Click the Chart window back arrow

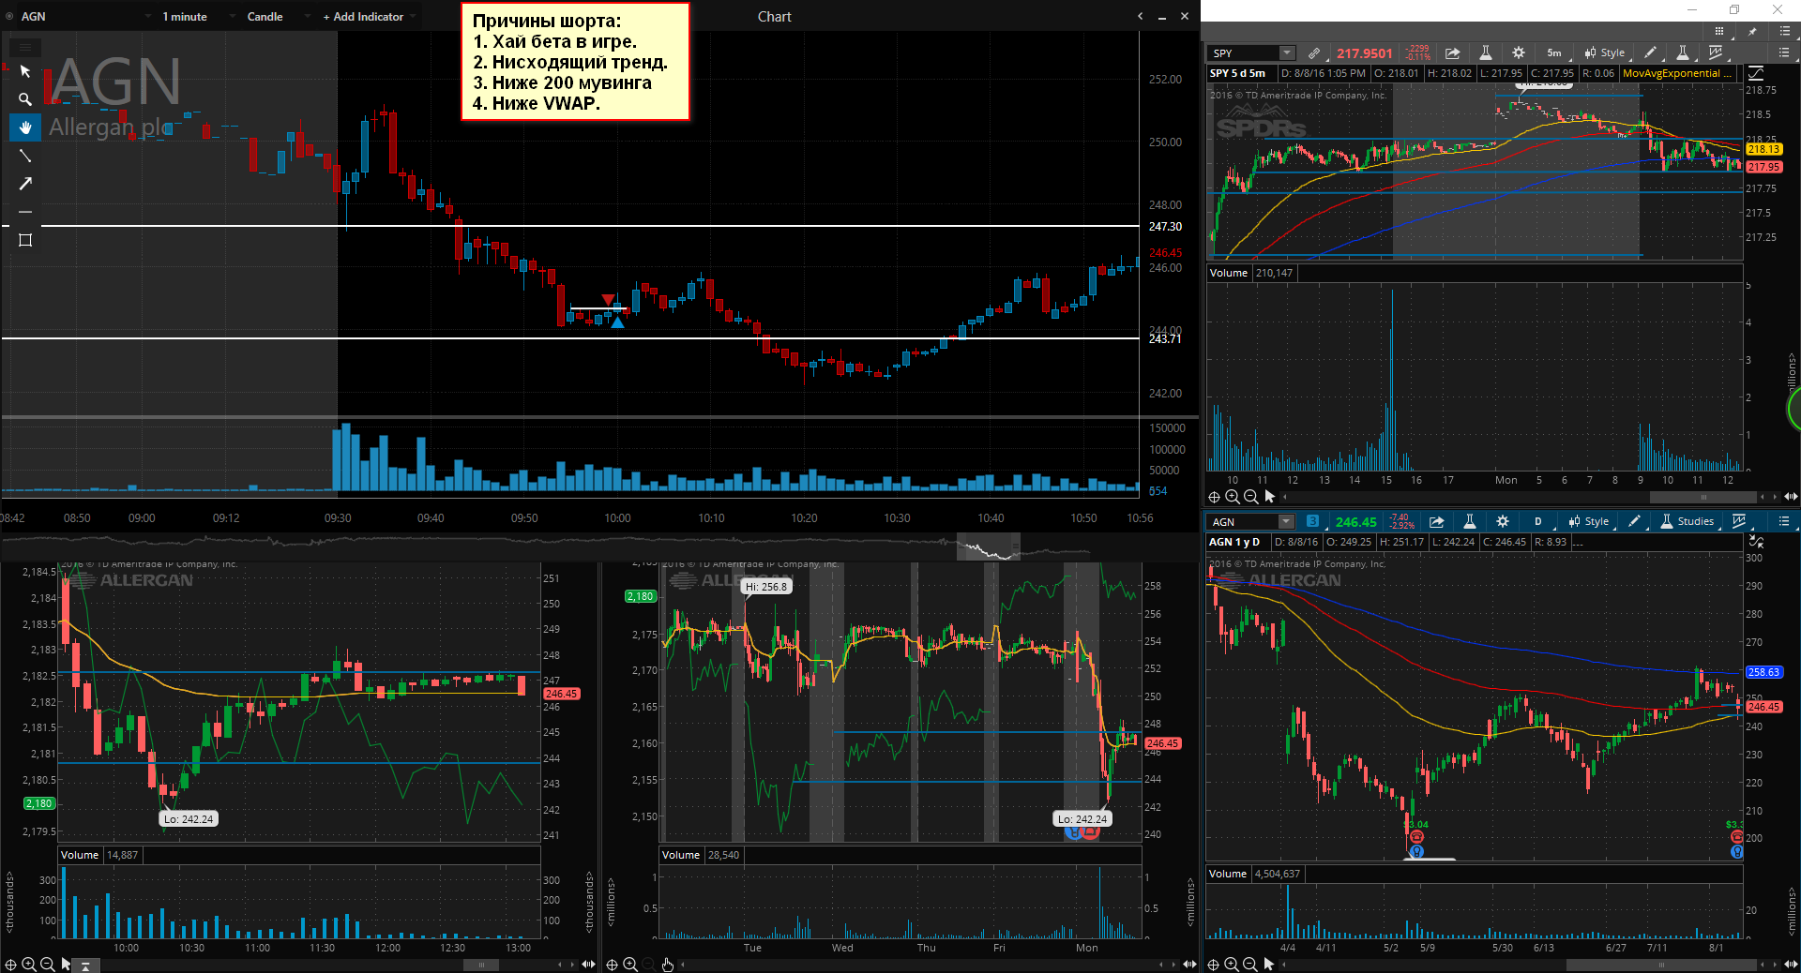click(1140, 17)
